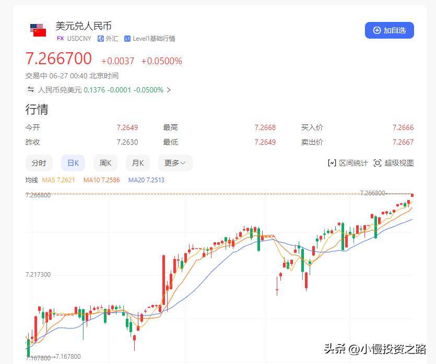436x364 pixels.
Task: Click the +0.0037 price change value
Action: 117,61
